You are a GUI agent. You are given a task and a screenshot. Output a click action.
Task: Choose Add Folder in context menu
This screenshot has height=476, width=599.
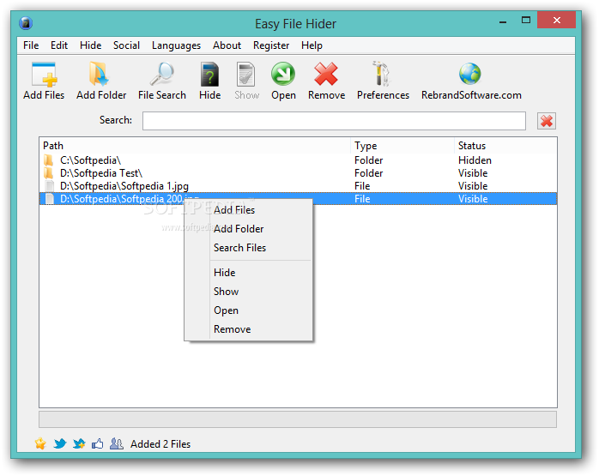click(248, 229)
